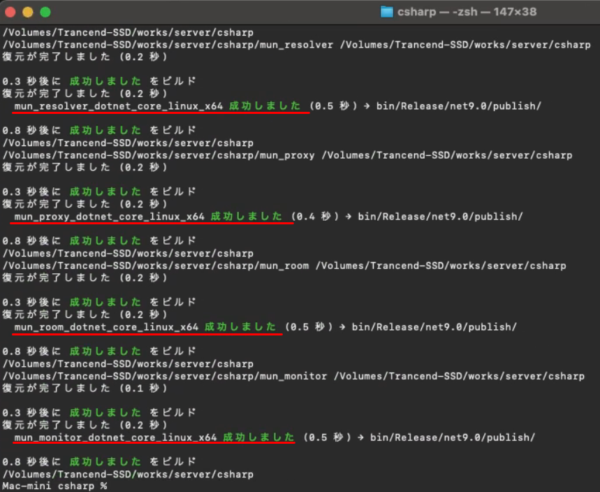Click the csharp/mun_room directory path
This screenshot has width=600, height=492.
tap(156, 266)
